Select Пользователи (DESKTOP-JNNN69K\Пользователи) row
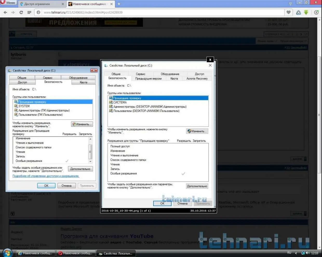 (158, 111)
